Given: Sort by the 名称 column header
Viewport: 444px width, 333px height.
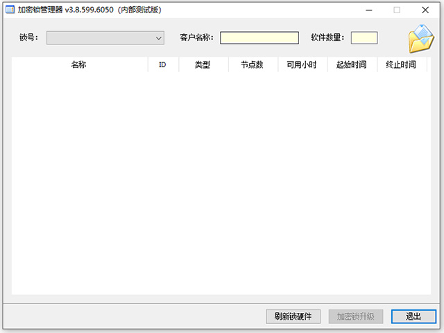Looking at the screenshot, I should tap(80, 65).
